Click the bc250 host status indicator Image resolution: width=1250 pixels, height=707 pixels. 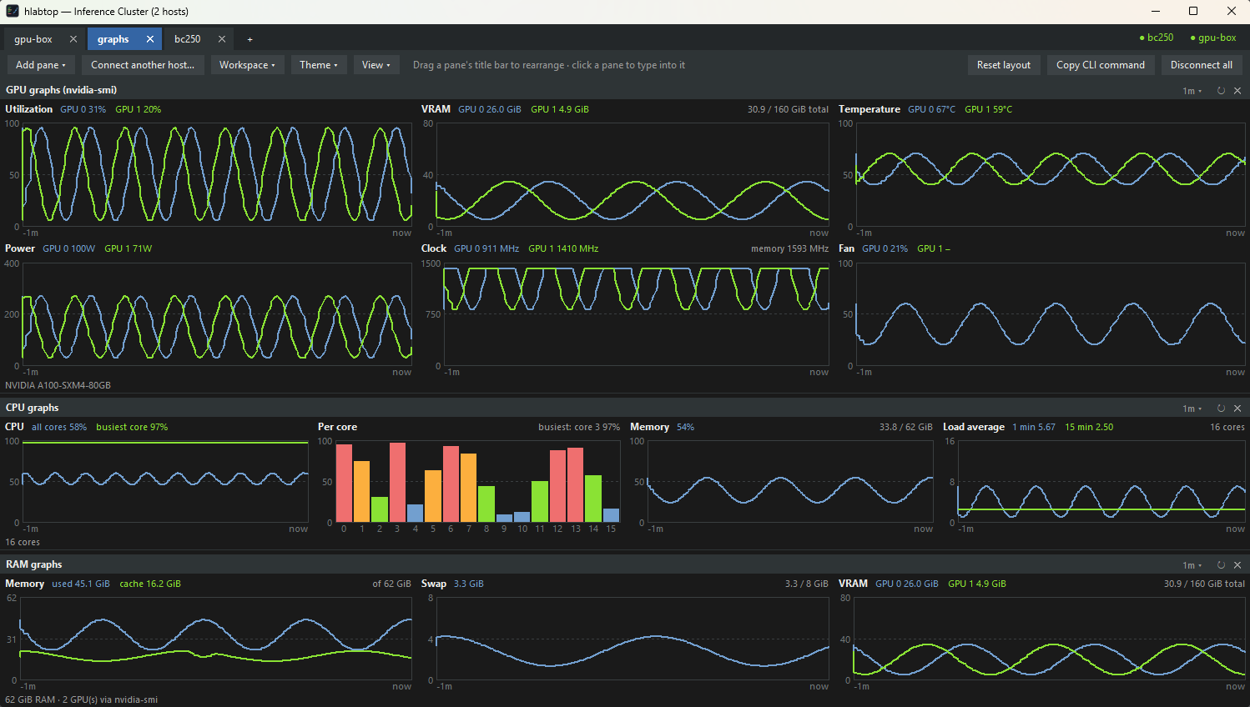pyautogui.click(x=1157, y=38)
